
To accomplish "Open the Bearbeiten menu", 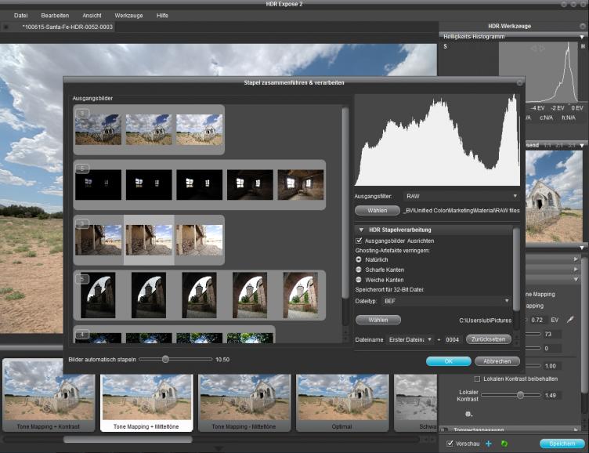I will [56, 15].
